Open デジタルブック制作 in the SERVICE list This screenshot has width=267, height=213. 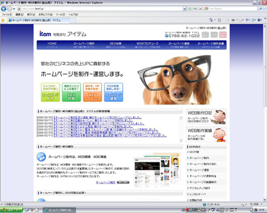[200, 188]
